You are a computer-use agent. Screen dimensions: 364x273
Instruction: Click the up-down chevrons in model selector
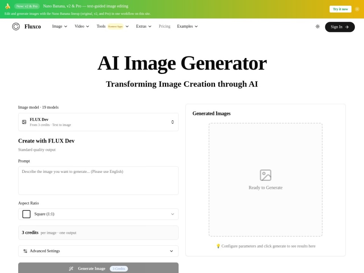(x=173, y=122)
